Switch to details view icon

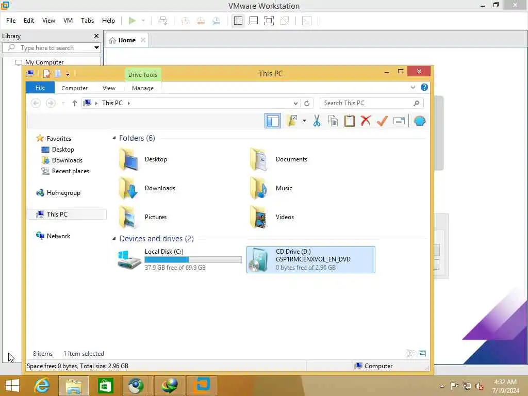click(x=410, y=353)
